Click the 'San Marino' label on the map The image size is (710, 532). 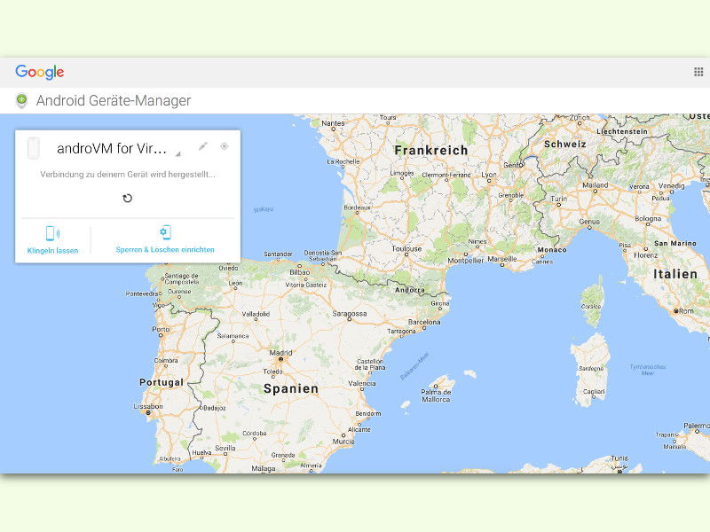pos(675,243)
